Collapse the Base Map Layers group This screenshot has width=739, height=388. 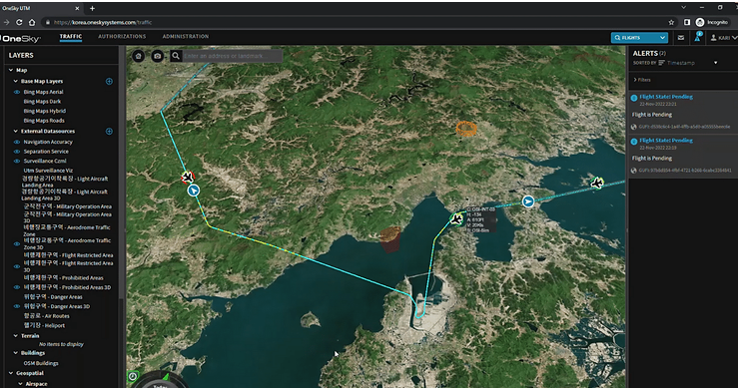(x=16, y=82)
